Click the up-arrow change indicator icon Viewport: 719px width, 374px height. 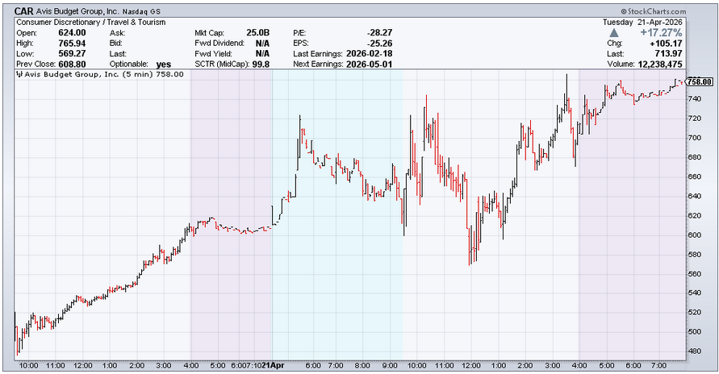[613, 33]
